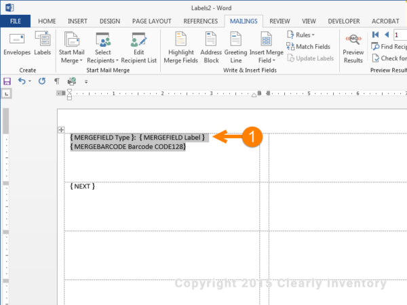Switch to the DEVELOPER tab
This screenshot has height=305, width=407.
click(344, 21)
